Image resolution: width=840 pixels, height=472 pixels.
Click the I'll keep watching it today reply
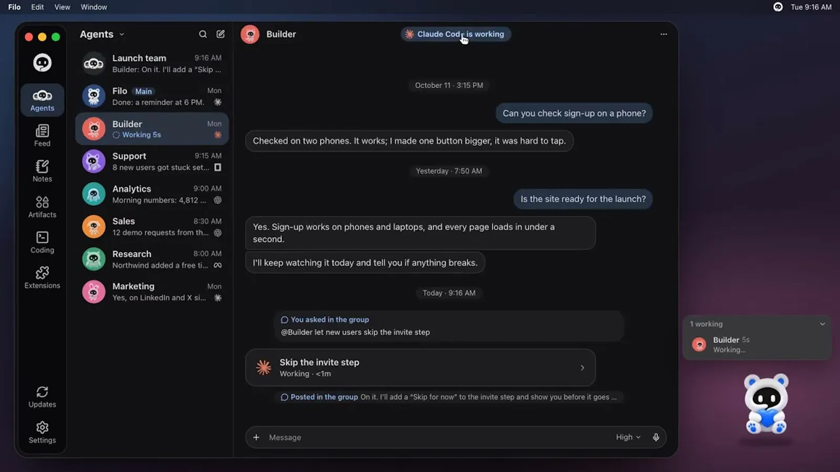click(x=365, y=263)
